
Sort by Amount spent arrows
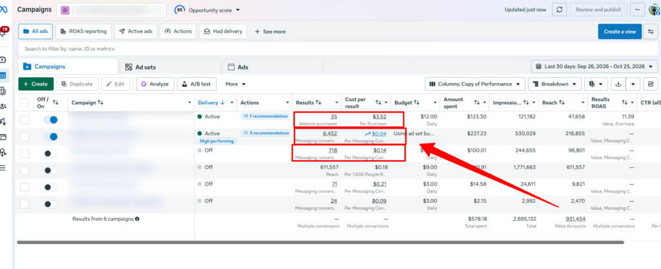pos(477,102)
